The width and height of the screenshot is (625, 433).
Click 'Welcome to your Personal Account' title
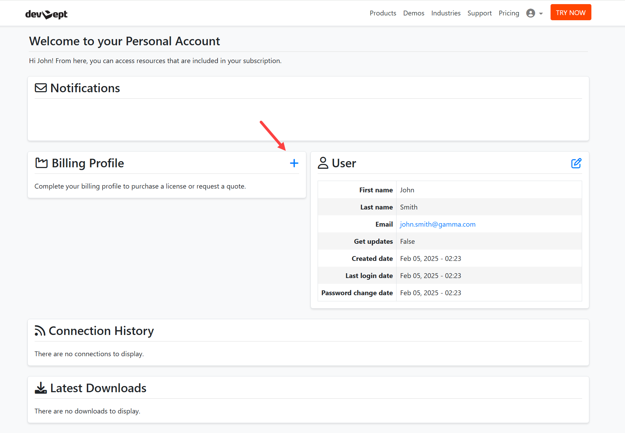click(x=125, y=41)
